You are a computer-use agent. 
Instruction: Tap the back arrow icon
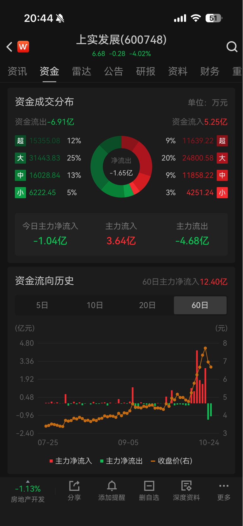coord(9,47)
